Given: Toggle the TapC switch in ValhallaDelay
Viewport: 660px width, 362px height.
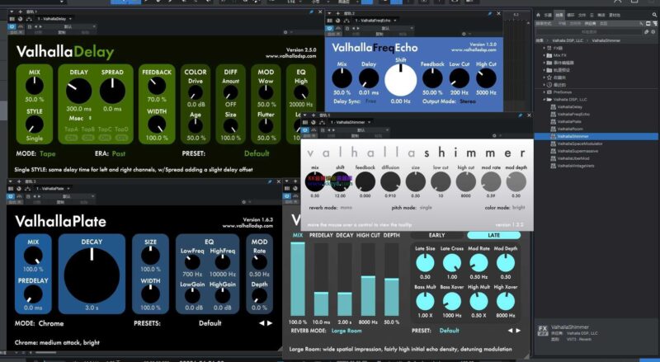Looking at the screenshot, I should point(105,138).
